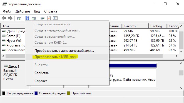
Task: Open the Справка menu in the menu bar
Action: pyautogui.click(x=51, y=11)
